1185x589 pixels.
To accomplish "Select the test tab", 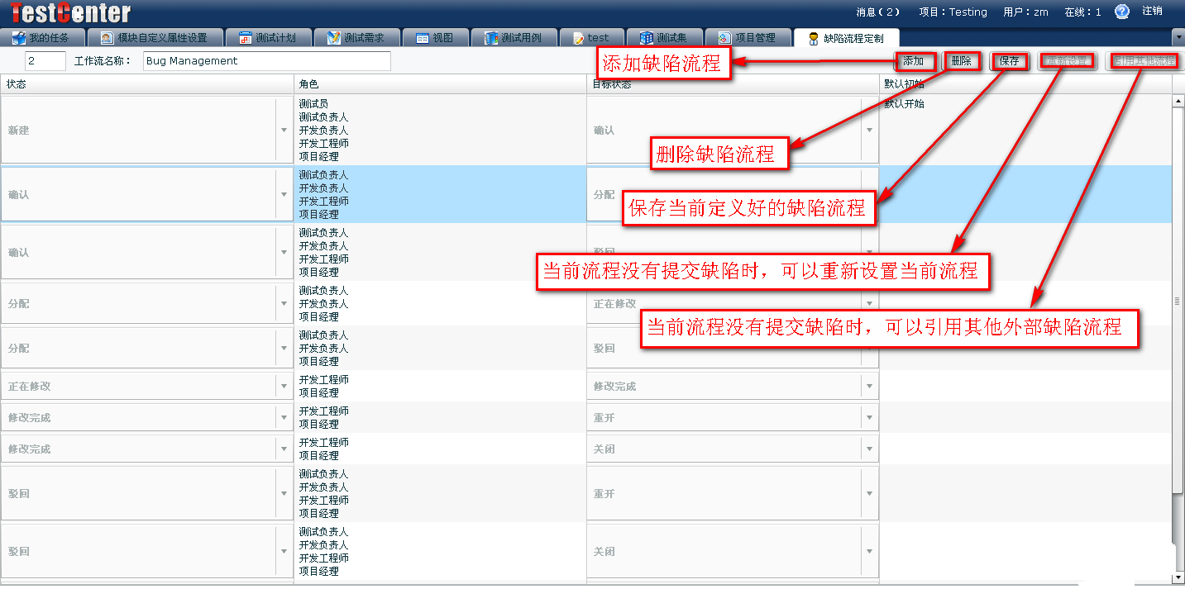I will click(x=591, y=38).
